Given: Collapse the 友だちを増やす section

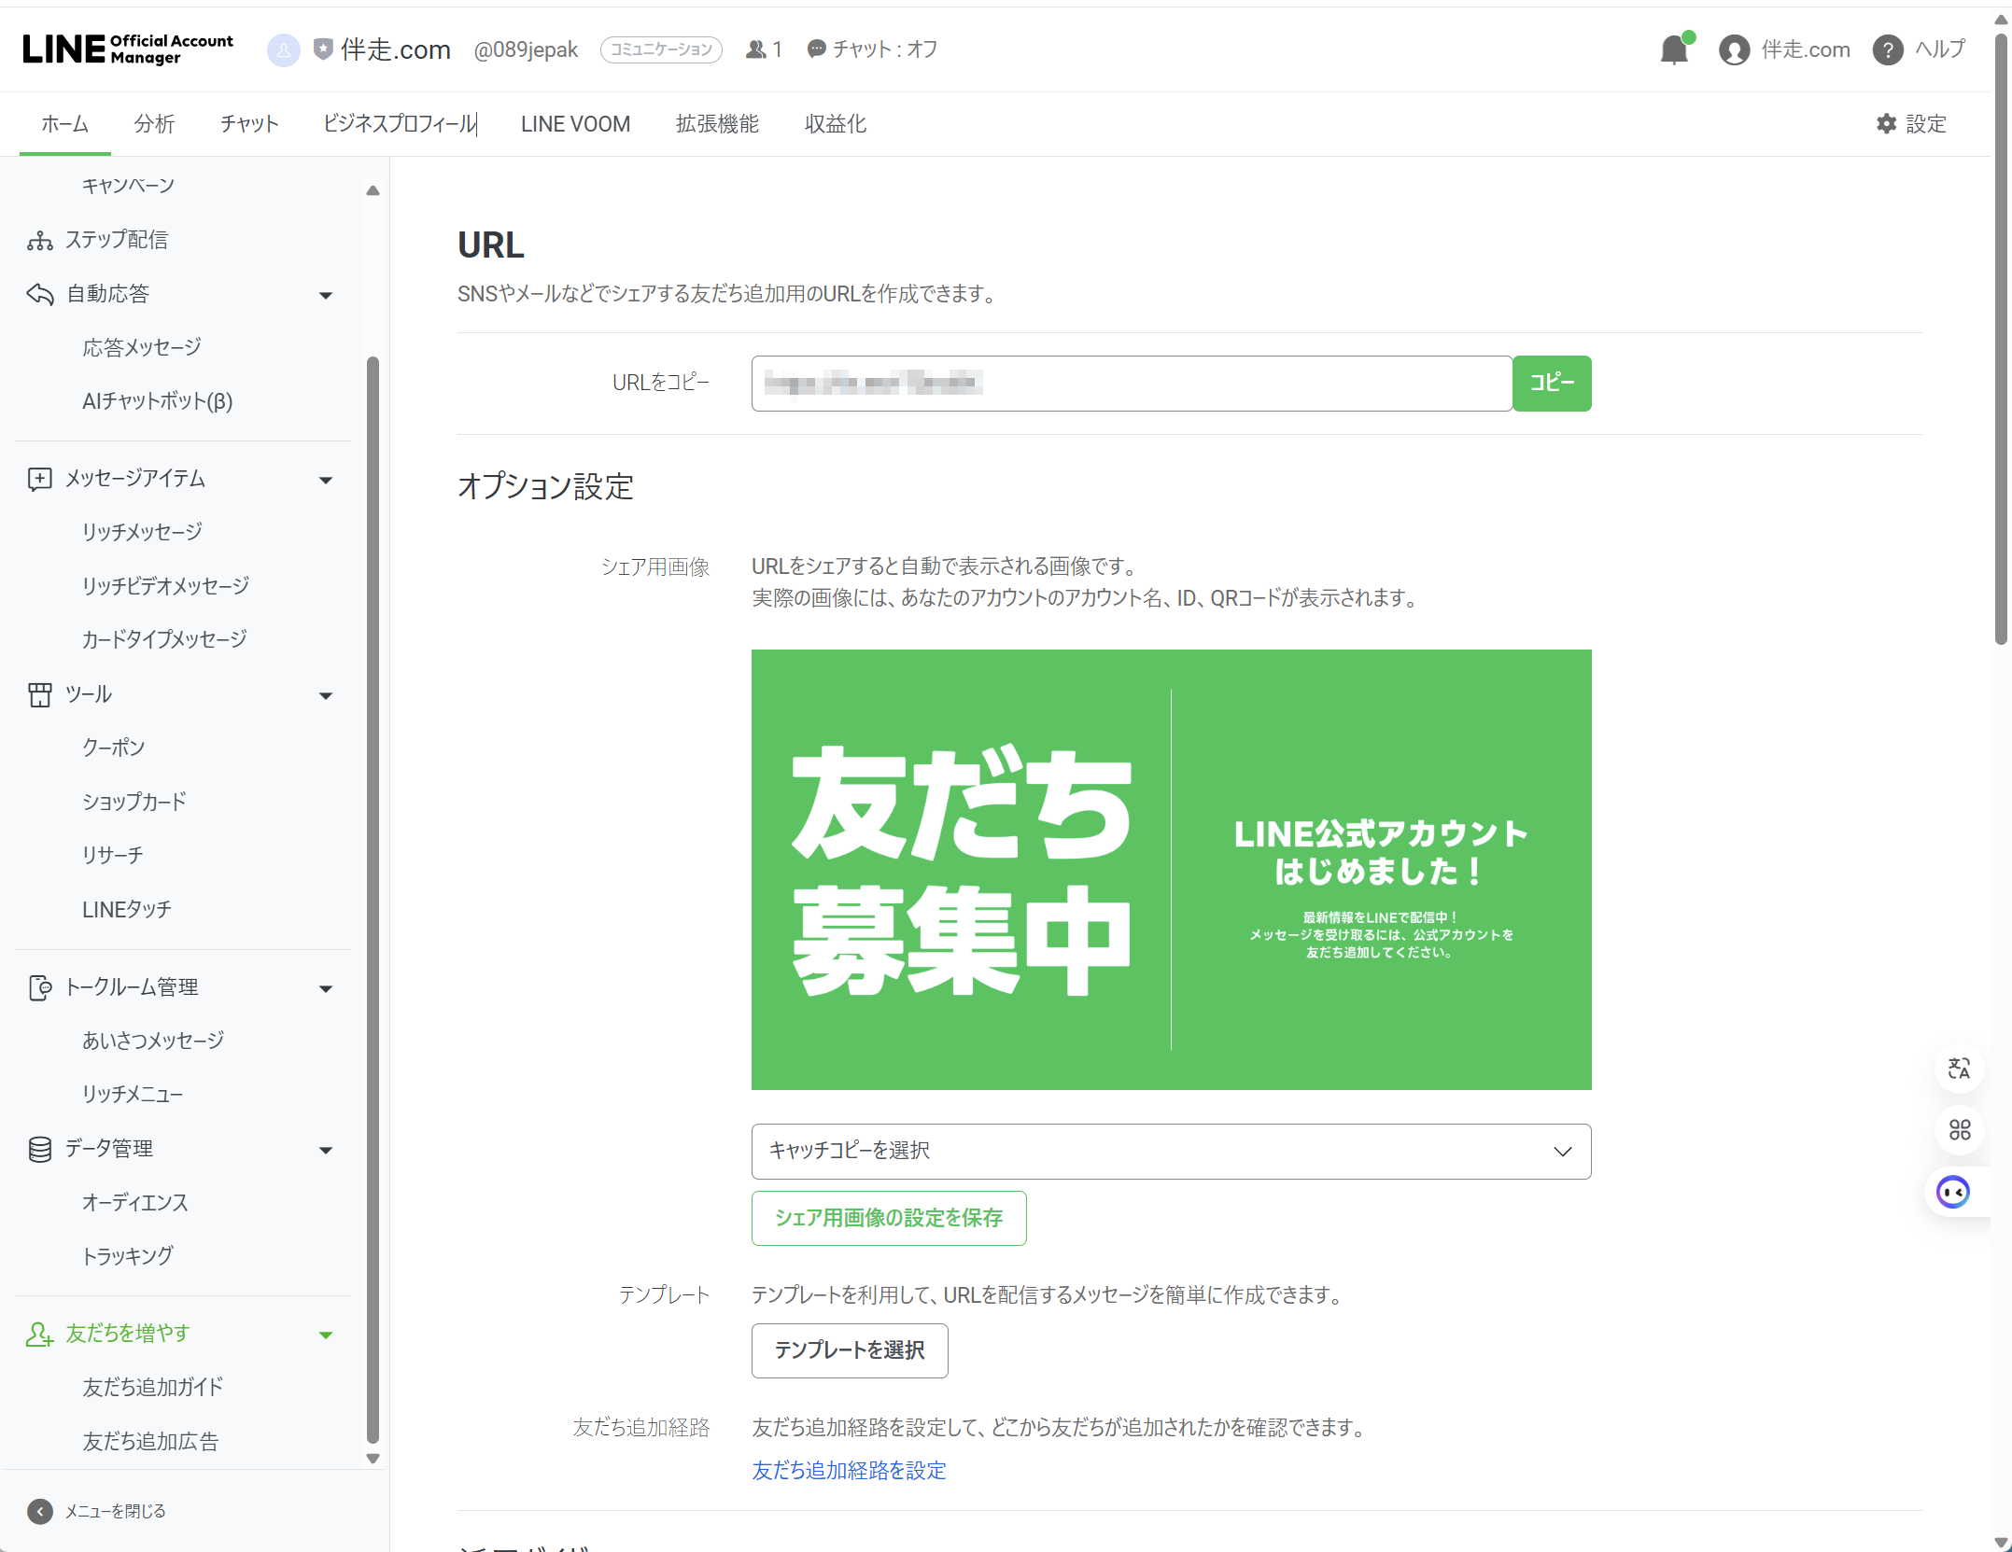Looking at the screenshot, I should [326, 1335].
